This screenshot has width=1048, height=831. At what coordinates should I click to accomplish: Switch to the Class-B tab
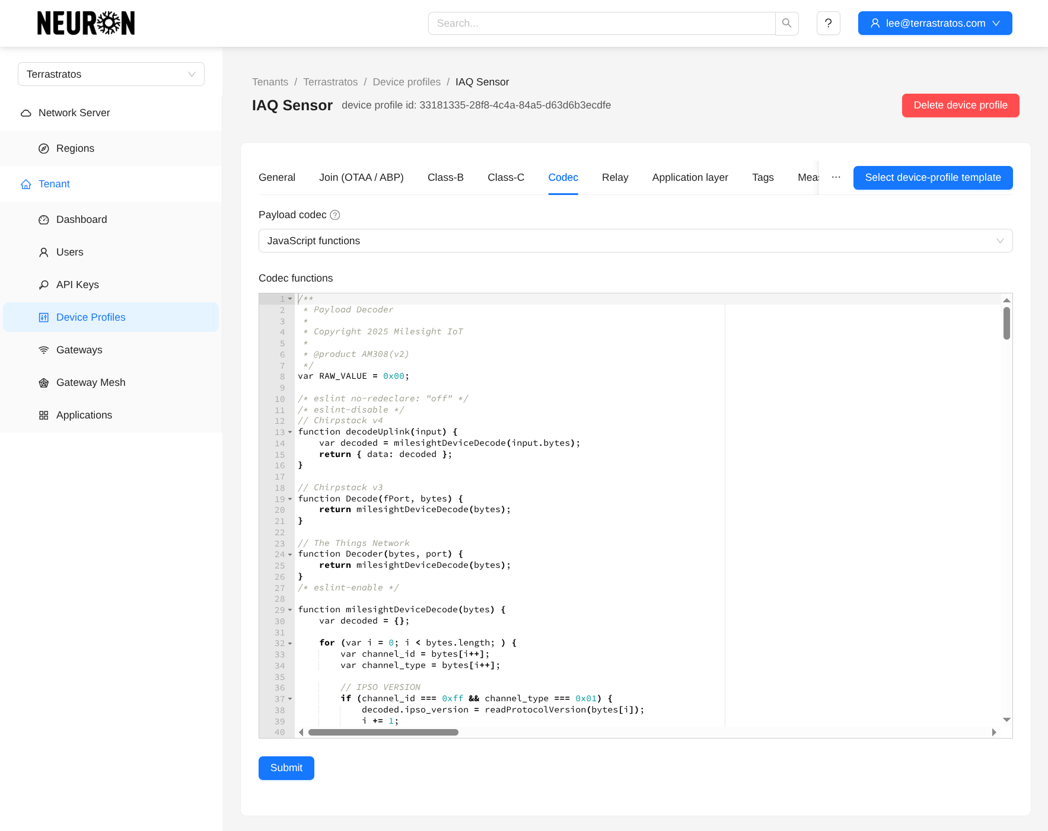coord(445,177)
